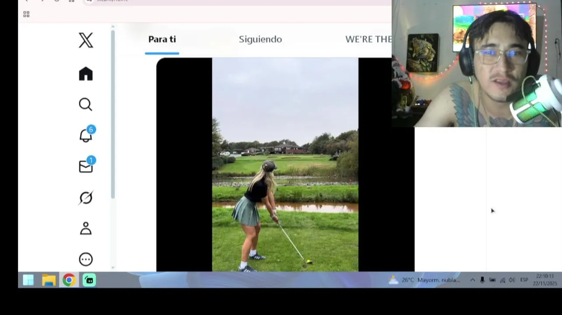Go to Home via house icon
The image size is (562, 315).
pos(86,73)
